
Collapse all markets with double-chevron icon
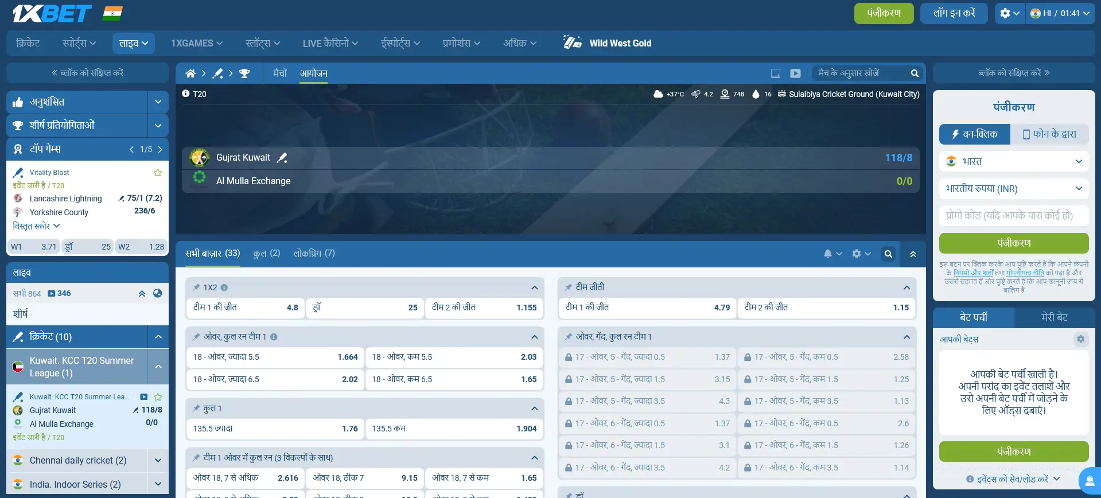tap(913, 254)
